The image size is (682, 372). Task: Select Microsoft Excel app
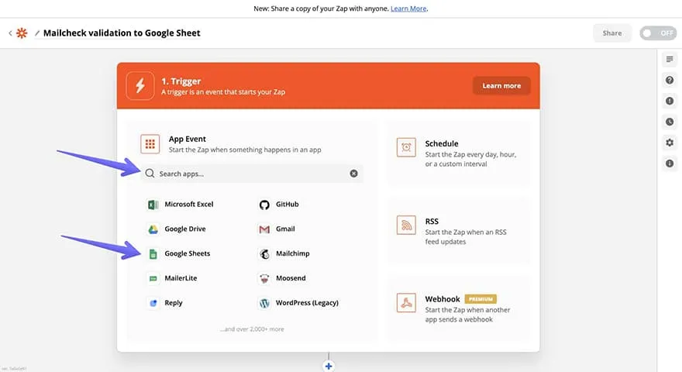pos(188,205)
